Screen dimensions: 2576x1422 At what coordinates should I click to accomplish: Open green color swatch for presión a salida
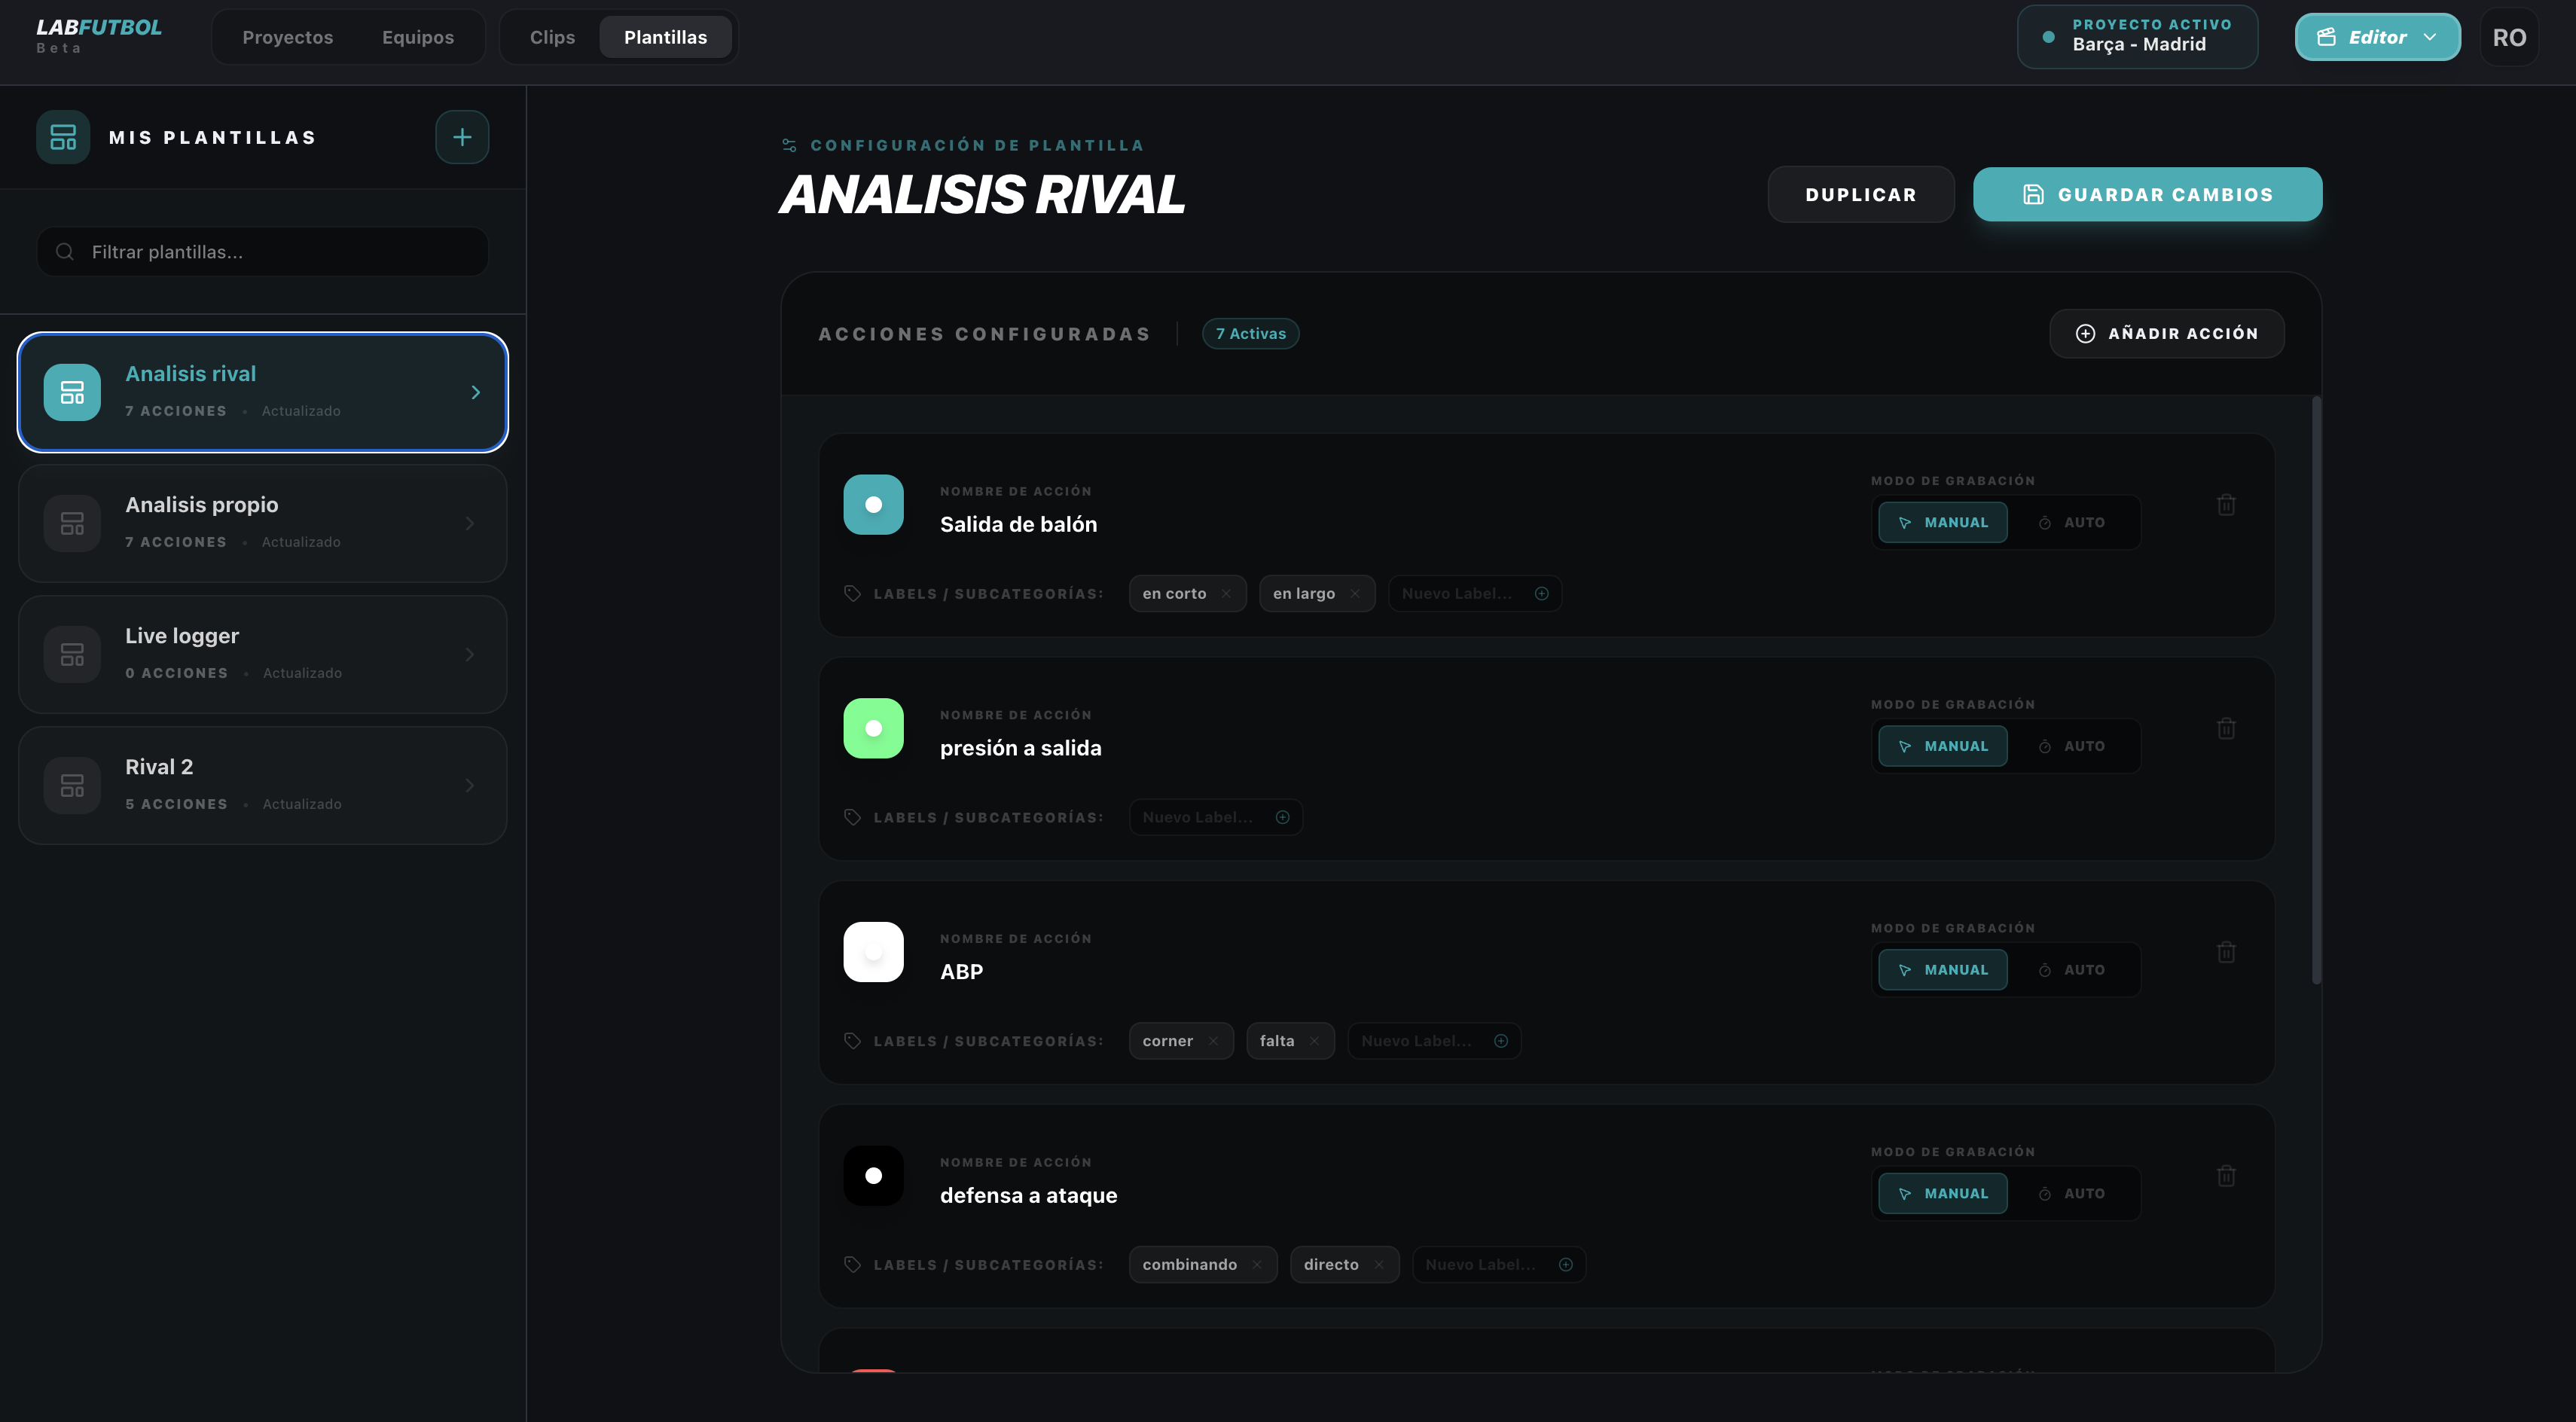click(873, 728)
